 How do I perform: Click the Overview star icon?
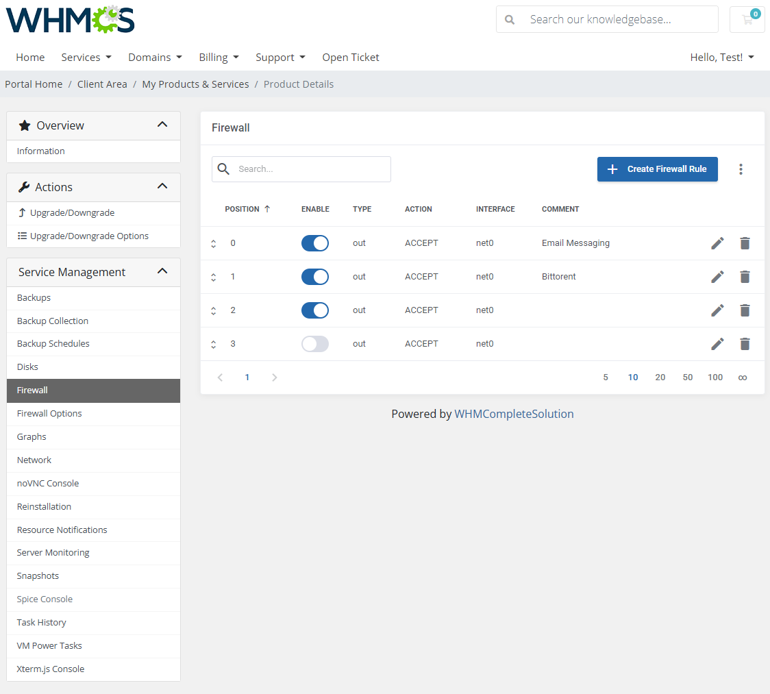pyautogui.click(x=25, y=126)
